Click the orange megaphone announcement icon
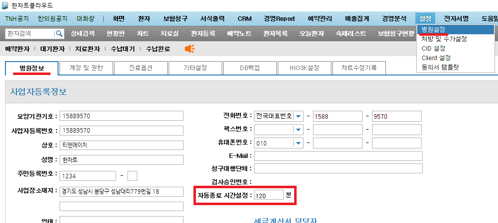Image resolution: width=498 pixels, height=223 pixels. [x=189, y=49]
